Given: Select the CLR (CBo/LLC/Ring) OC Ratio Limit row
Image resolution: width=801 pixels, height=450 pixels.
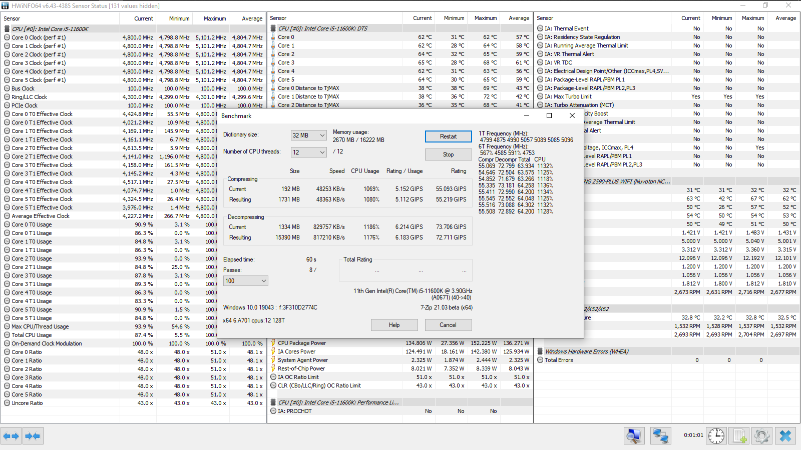Looking at the screenshot, I should click(400, 385).
